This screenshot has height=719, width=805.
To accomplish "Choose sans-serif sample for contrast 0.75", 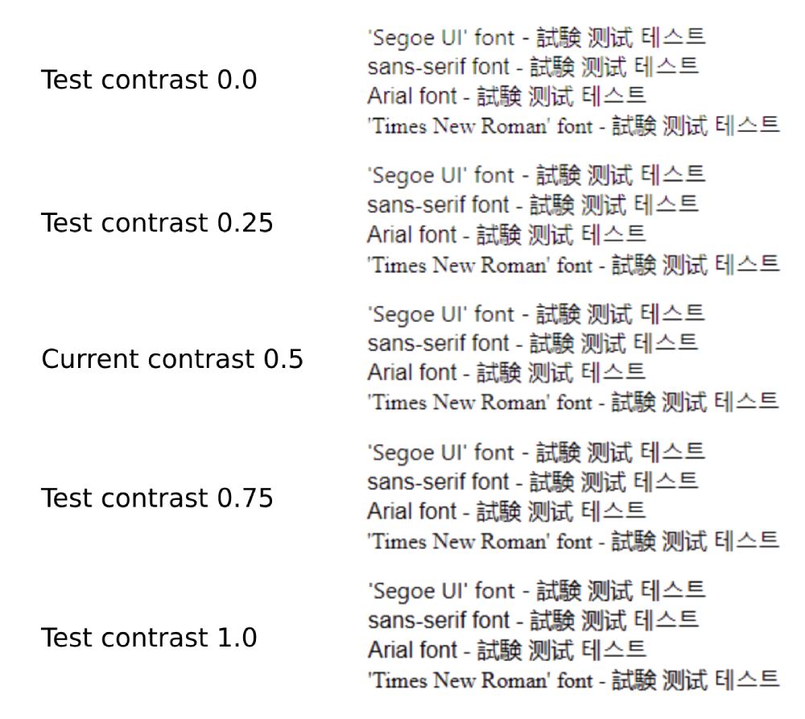I will tap(533, 481).
